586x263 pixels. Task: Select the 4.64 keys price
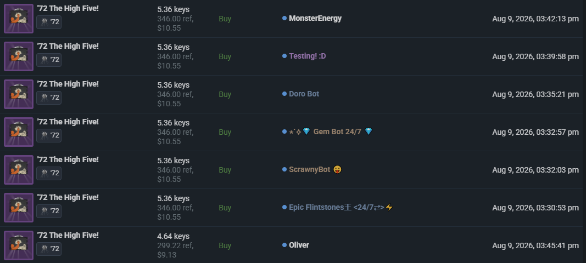click(x=174, y=236)
